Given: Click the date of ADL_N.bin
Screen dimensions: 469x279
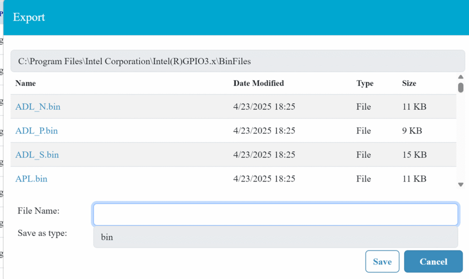Looking at the screenshot, I should click(x=264, y=107).
